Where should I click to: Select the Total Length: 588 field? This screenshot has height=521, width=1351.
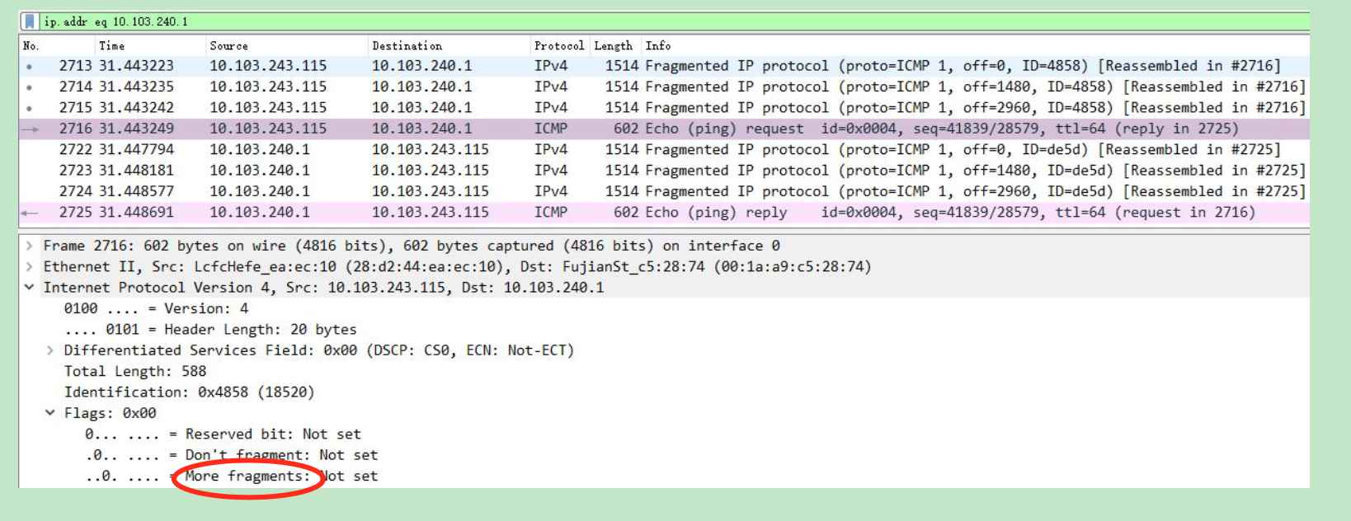pos(135,372)
